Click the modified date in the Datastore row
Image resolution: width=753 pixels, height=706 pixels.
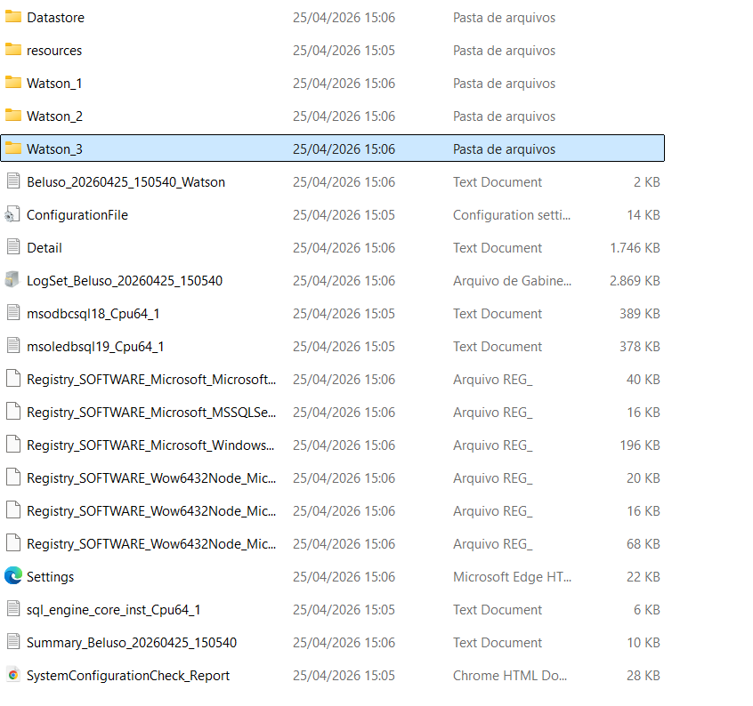(344, 18)
